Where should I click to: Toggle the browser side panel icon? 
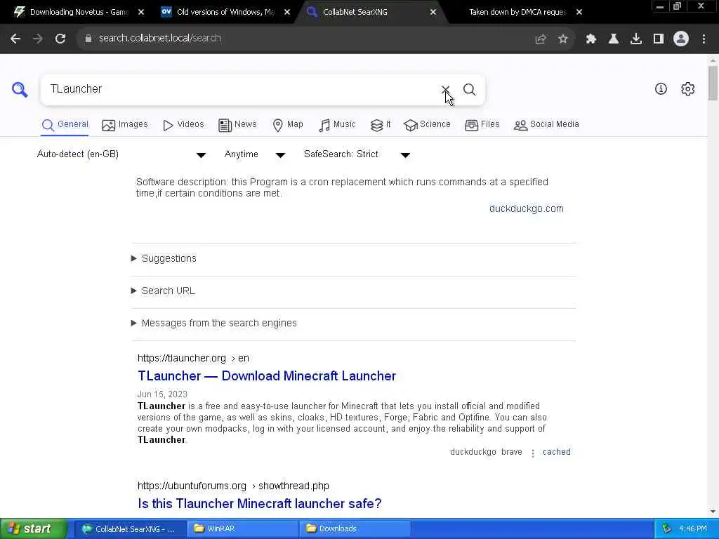pos(659,39)
